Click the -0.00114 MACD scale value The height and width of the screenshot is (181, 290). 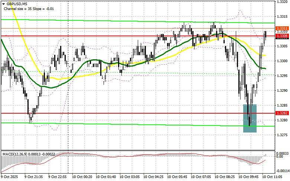pos(282,171)
